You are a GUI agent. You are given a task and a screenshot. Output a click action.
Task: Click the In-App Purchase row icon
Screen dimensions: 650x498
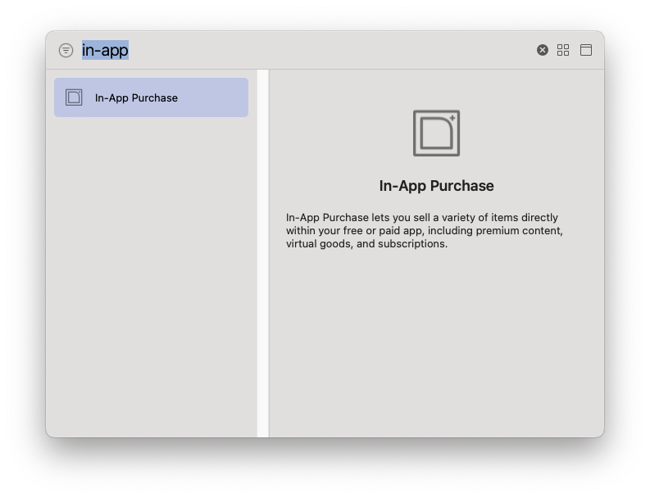[74, 97]
